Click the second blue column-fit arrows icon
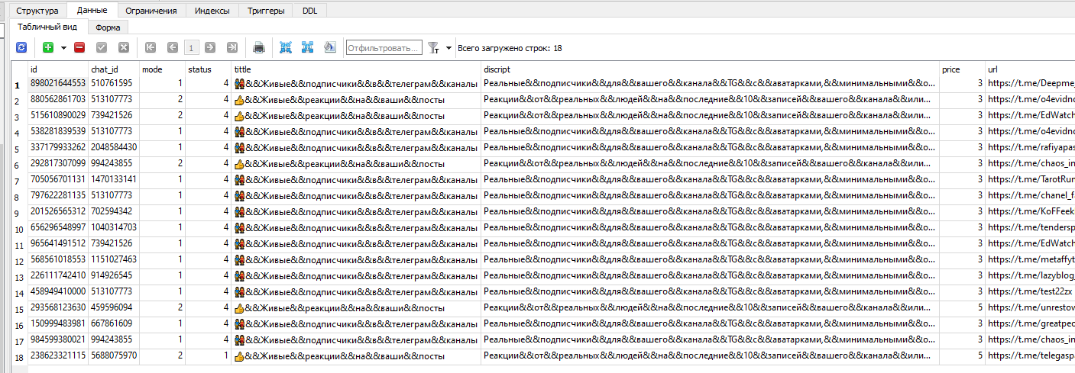The height and width of the screenshot is (373, 1075). [307, 47]
